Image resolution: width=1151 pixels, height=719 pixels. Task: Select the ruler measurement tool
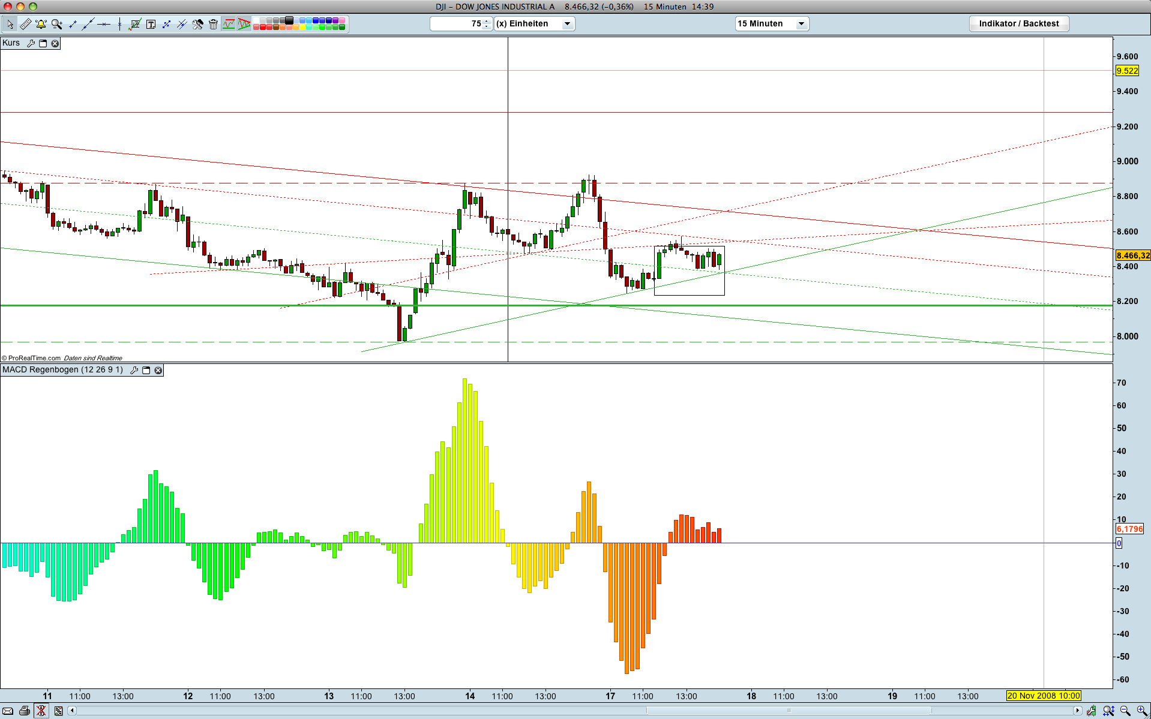[x=26, y=24]
